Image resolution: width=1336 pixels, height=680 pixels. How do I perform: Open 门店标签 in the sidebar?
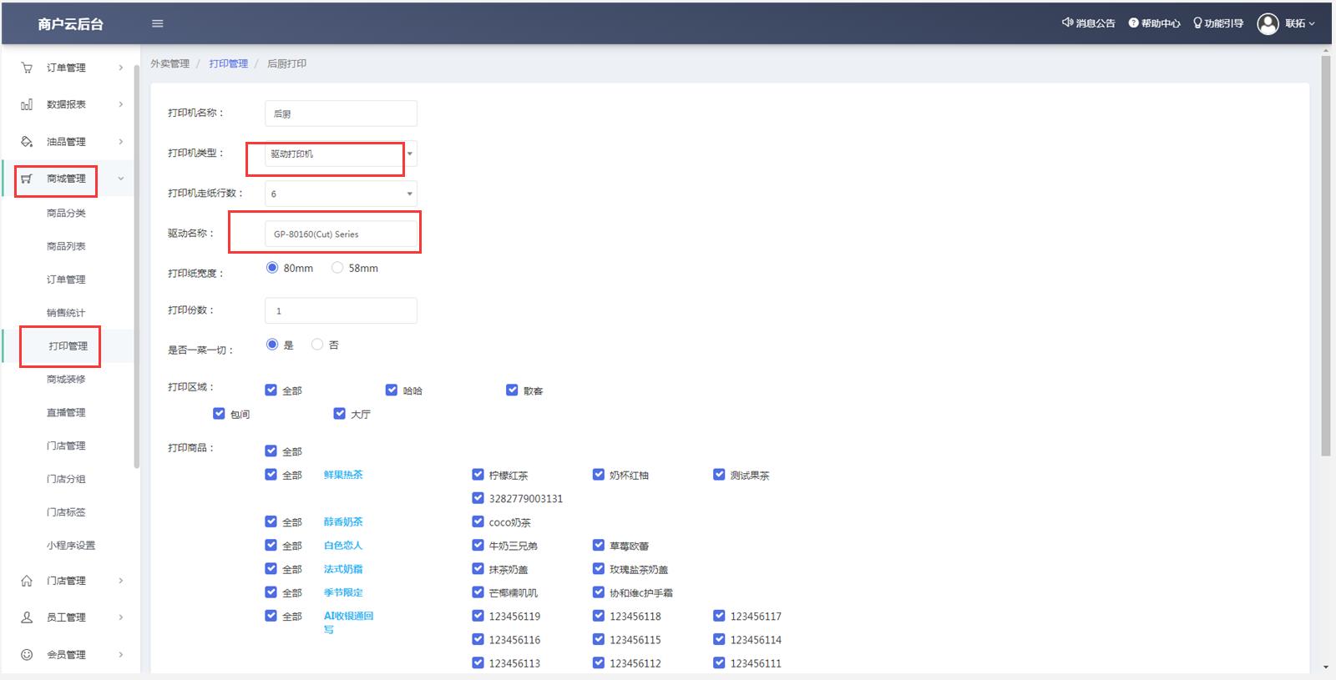66,512
